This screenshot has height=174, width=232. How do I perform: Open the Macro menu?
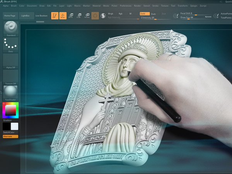coord(77,6)
